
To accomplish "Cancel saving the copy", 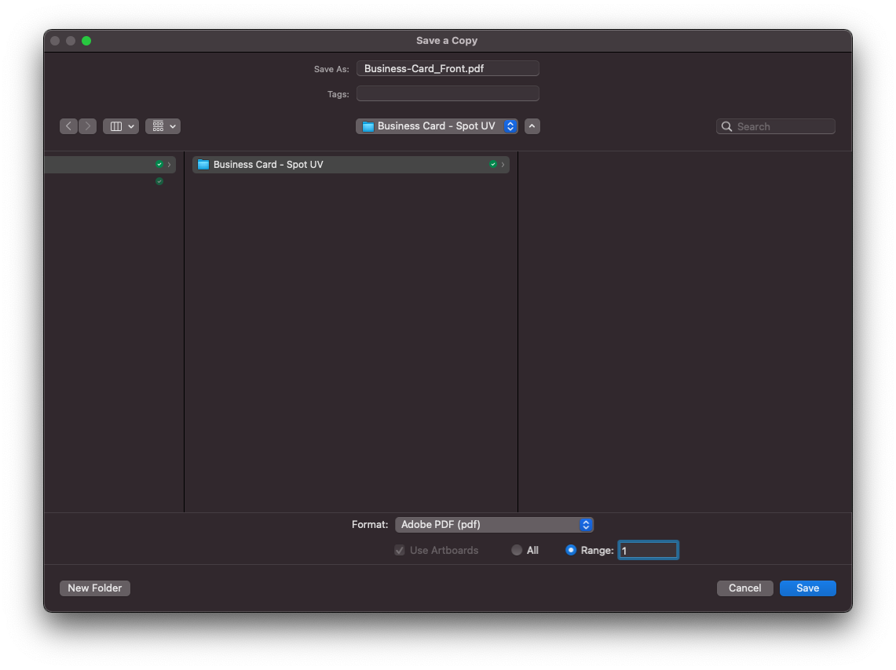I will click(x=744, y=588).
